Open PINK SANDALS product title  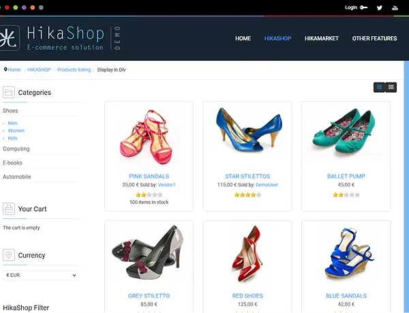click(149, 177)
